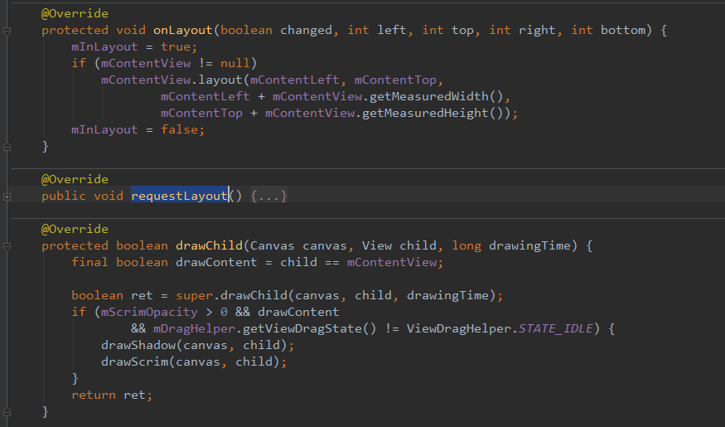The width and height of the screenshot is (725, 427).
Task: Click the drawChild method name in its declaration
Action: point(209,246)
